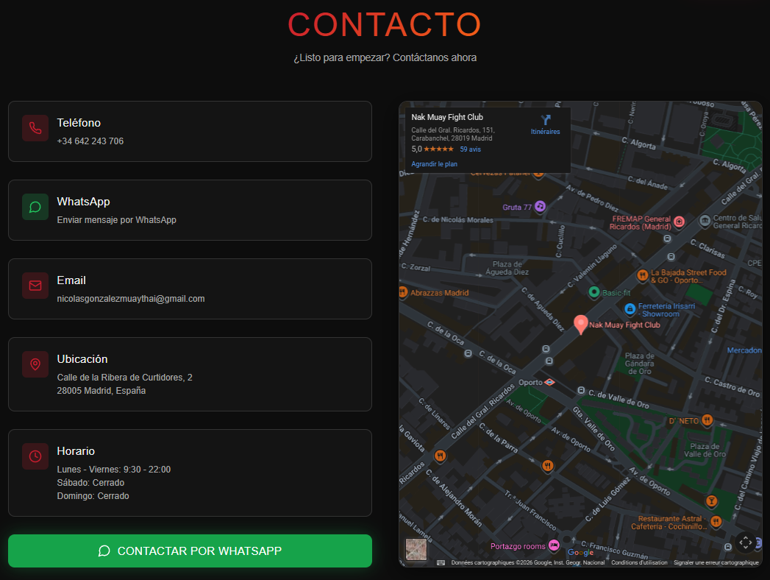
Task: Click the FREMAP General Ricardos marker
Action: click(x=680, y=221)
